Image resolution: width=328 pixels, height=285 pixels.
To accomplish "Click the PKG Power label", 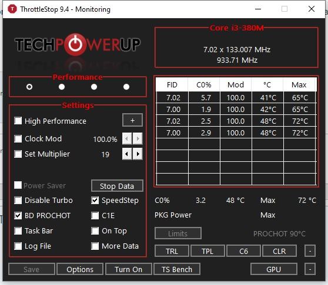I will pos(173,215).
